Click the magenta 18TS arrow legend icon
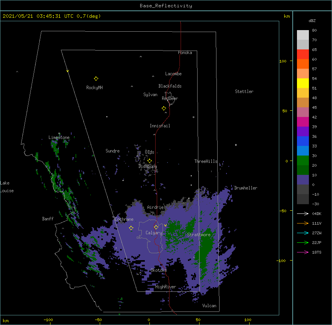 pos(303,252)
